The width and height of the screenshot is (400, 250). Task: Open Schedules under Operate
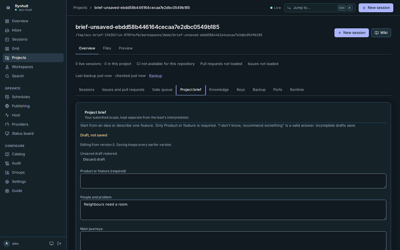click(33, 97)
